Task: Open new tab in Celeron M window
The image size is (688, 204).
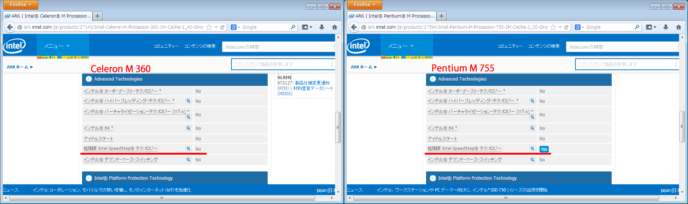Action: pos(97,16)
